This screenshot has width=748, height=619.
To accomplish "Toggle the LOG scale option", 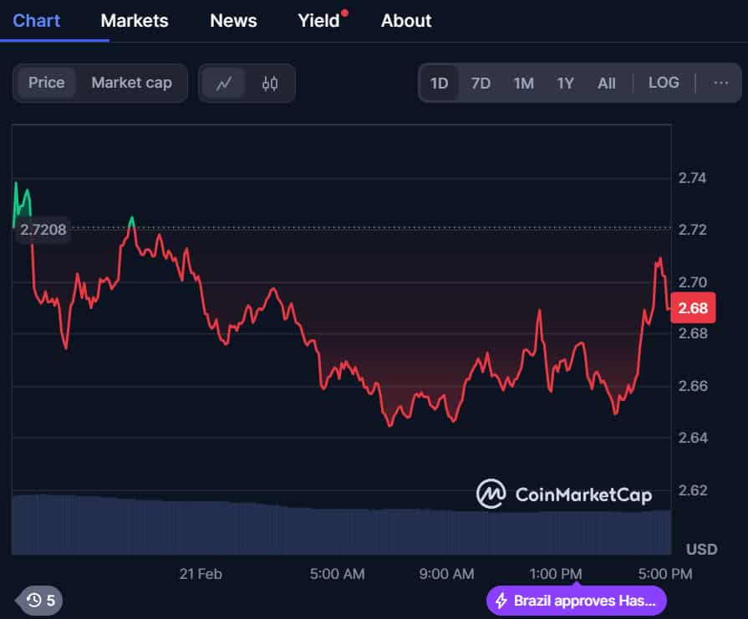I will click(664, 83).
